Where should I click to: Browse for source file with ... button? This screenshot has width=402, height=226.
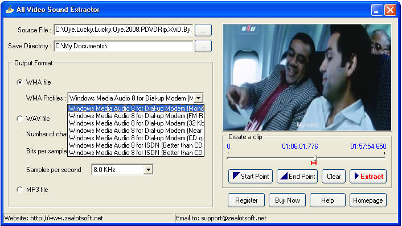pos(203,30)
